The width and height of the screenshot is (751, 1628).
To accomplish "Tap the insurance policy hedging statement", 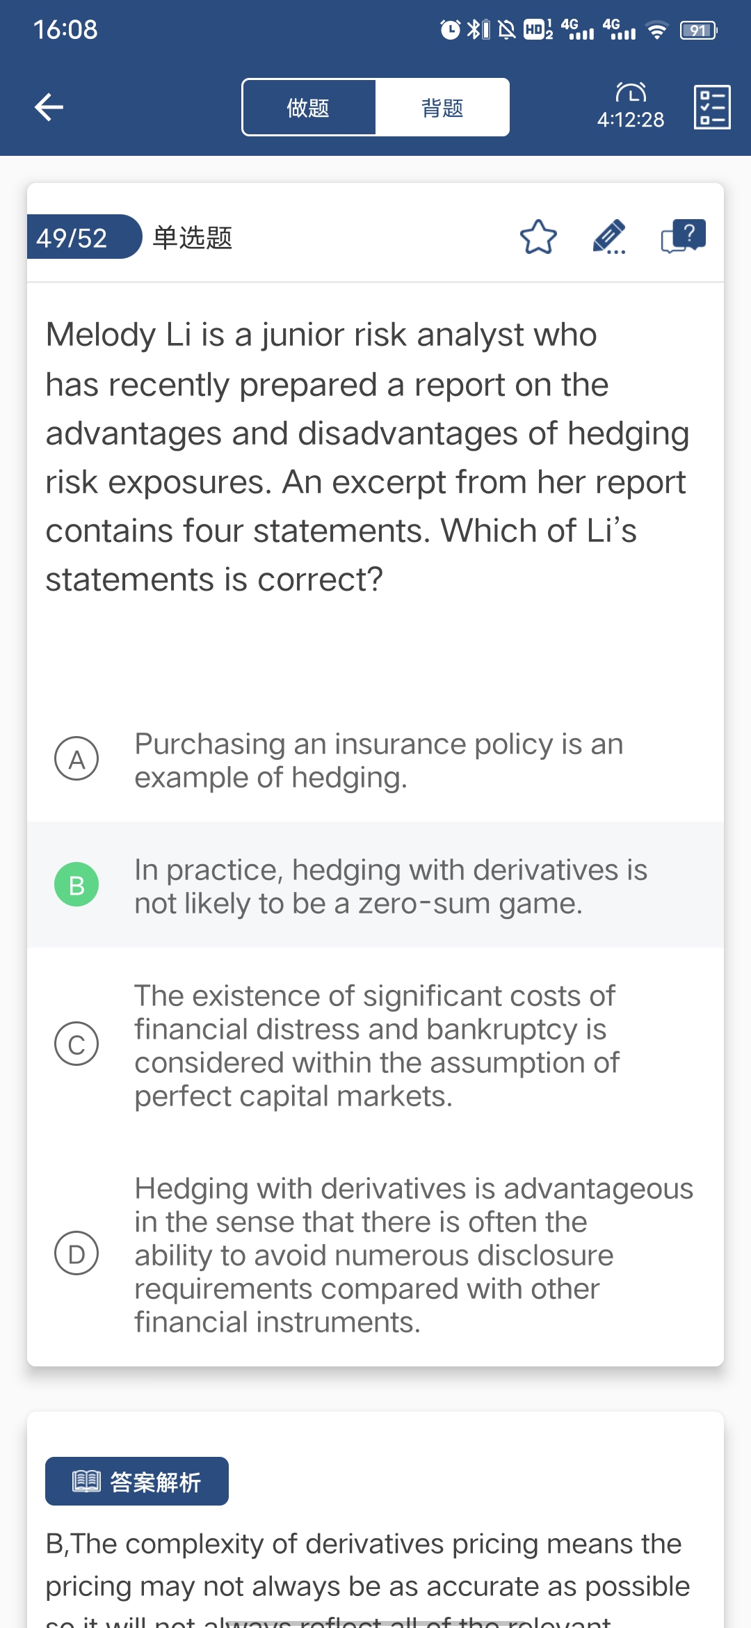I will coord(378,760).
